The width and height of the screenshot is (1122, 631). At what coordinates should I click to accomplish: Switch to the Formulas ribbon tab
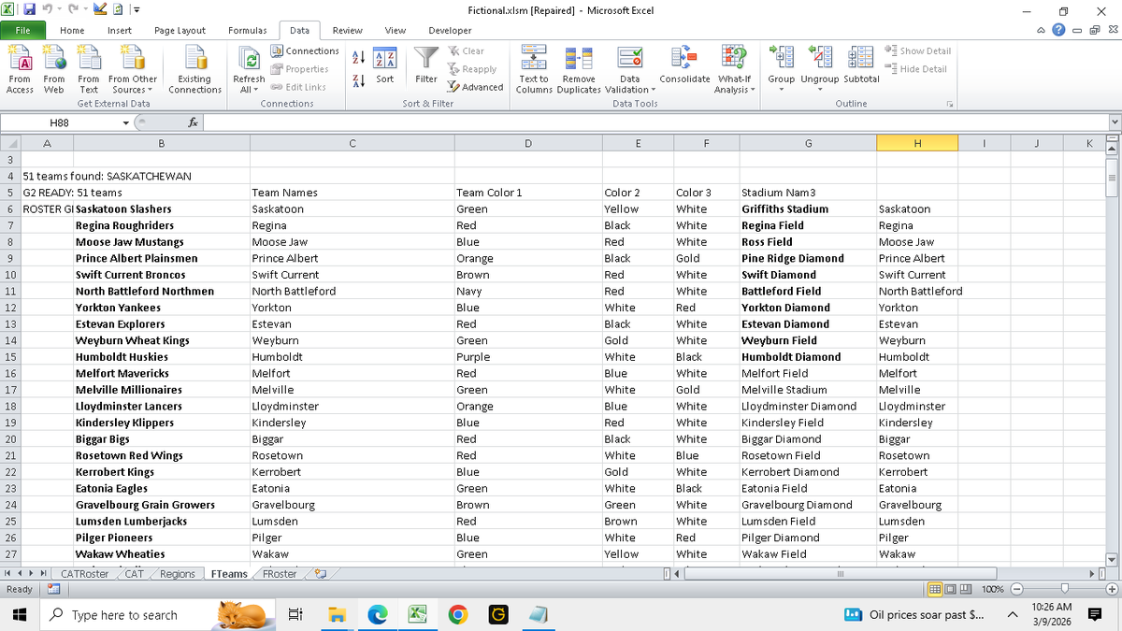(x=247, y=30)
